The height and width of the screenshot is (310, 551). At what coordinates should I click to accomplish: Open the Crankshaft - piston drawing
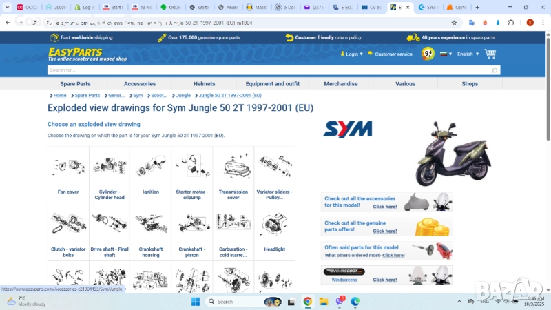[192, 232]
